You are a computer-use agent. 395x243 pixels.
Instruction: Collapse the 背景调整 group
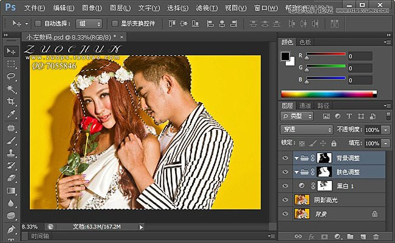(x=297, y=158)
